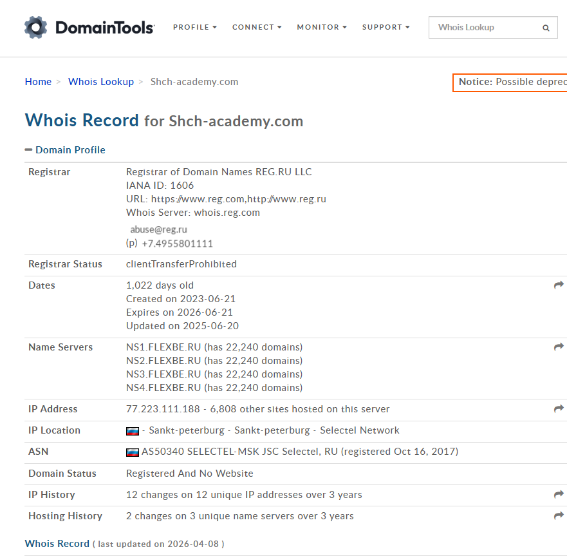The image size is (567, 556).
Task: Focus the Whois Lookup search field
Action: [483, 28]
